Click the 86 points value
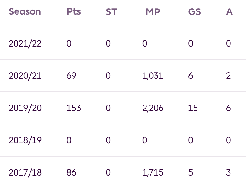246x187 pixels. coord(71,172)
